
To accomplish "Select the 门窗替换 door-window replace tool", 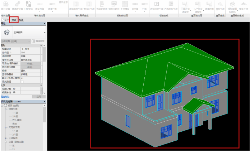I will (x=28, y=6).
